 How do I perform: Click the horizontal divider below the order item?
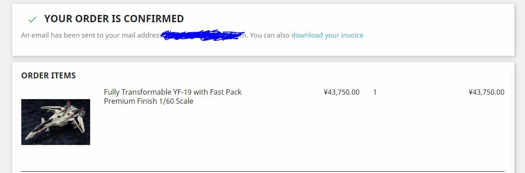pos(263,171)
